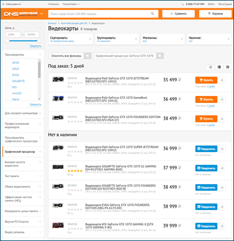Expand the Тип памяти filter section
The width and height of the screenshot is (234, 241).
point(23,176)
